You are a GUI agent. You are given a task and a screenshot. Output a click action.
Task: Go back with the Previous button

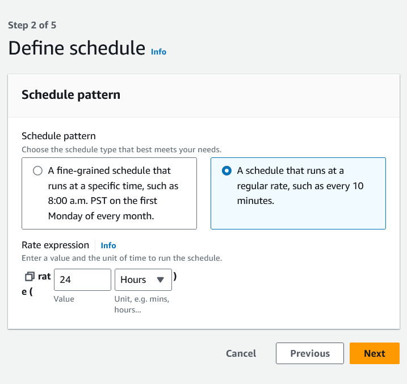click(x=310, y=353)
